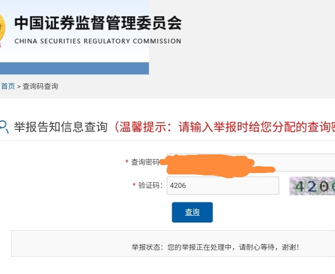
Task: Click the red asterisk before 验证码
Action: click(134, 186)
